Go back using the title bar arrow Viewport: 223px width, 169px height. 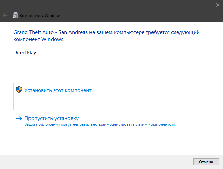tap(5, 15)
